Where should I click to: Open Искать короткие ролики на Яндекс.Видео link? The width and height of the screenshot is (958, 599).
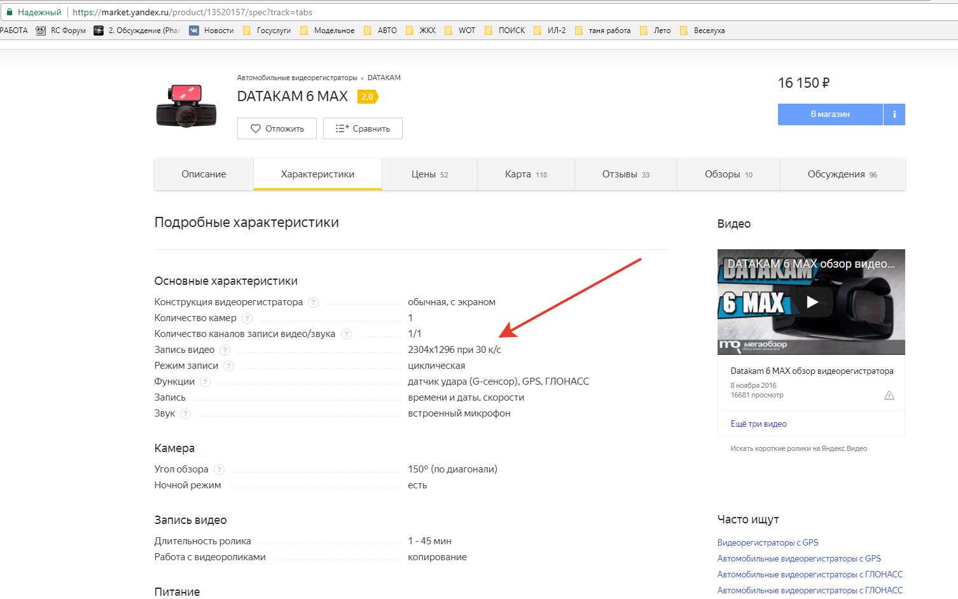coord(798,448)
